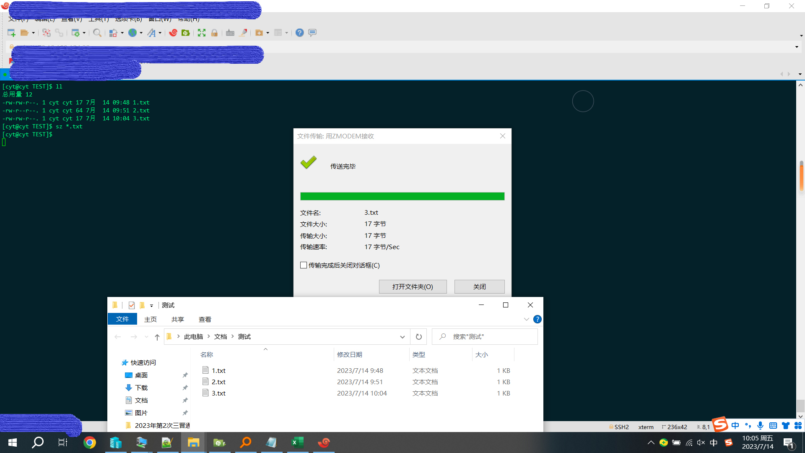Click the red swirl SecureCRT toolbar icon
Image resolution: width=805 pixels, height=453 pixels.
pyautogui.click(x=173, y=33)
